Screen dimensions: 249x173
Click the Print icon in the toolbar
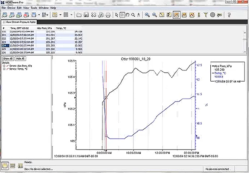(x=108, y=15)
